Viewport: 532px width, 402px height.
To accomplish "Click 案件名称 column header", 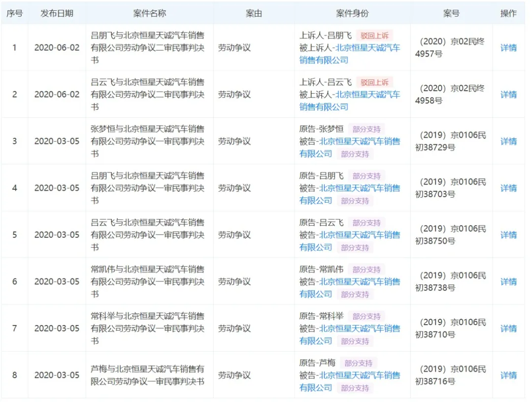I will tap(150, 13).
